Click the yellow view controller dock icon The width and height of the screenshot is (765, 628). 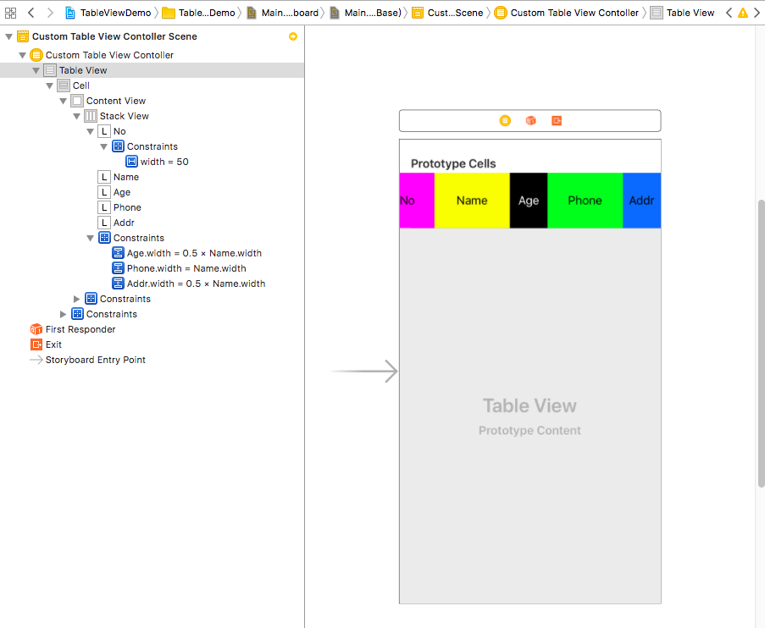505,121
